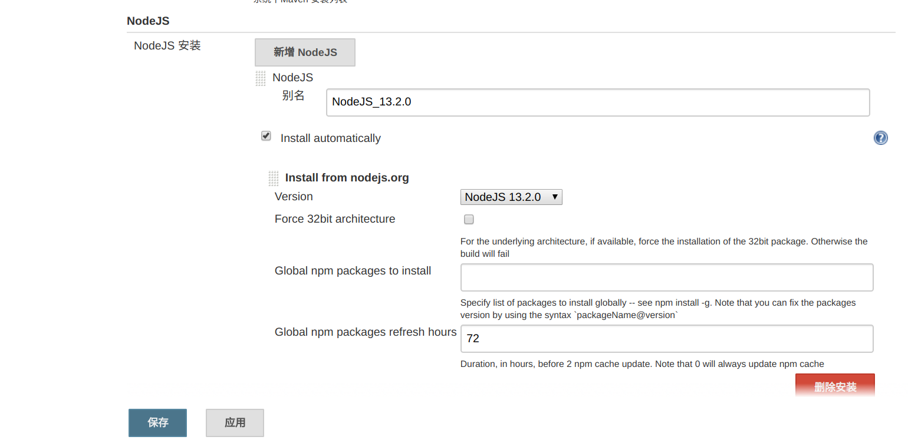
Task: Click the npm packages refresh hours field
Action: pyautogui.click(x=666, y=339)
